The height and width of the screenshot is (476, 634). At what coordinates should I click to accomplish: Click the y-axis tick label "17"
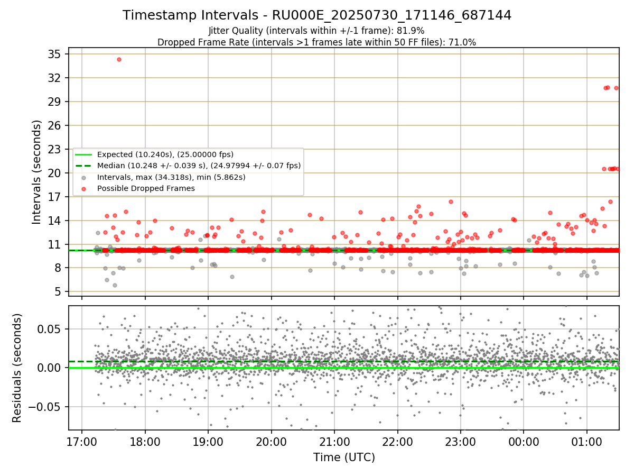(54, 197)
